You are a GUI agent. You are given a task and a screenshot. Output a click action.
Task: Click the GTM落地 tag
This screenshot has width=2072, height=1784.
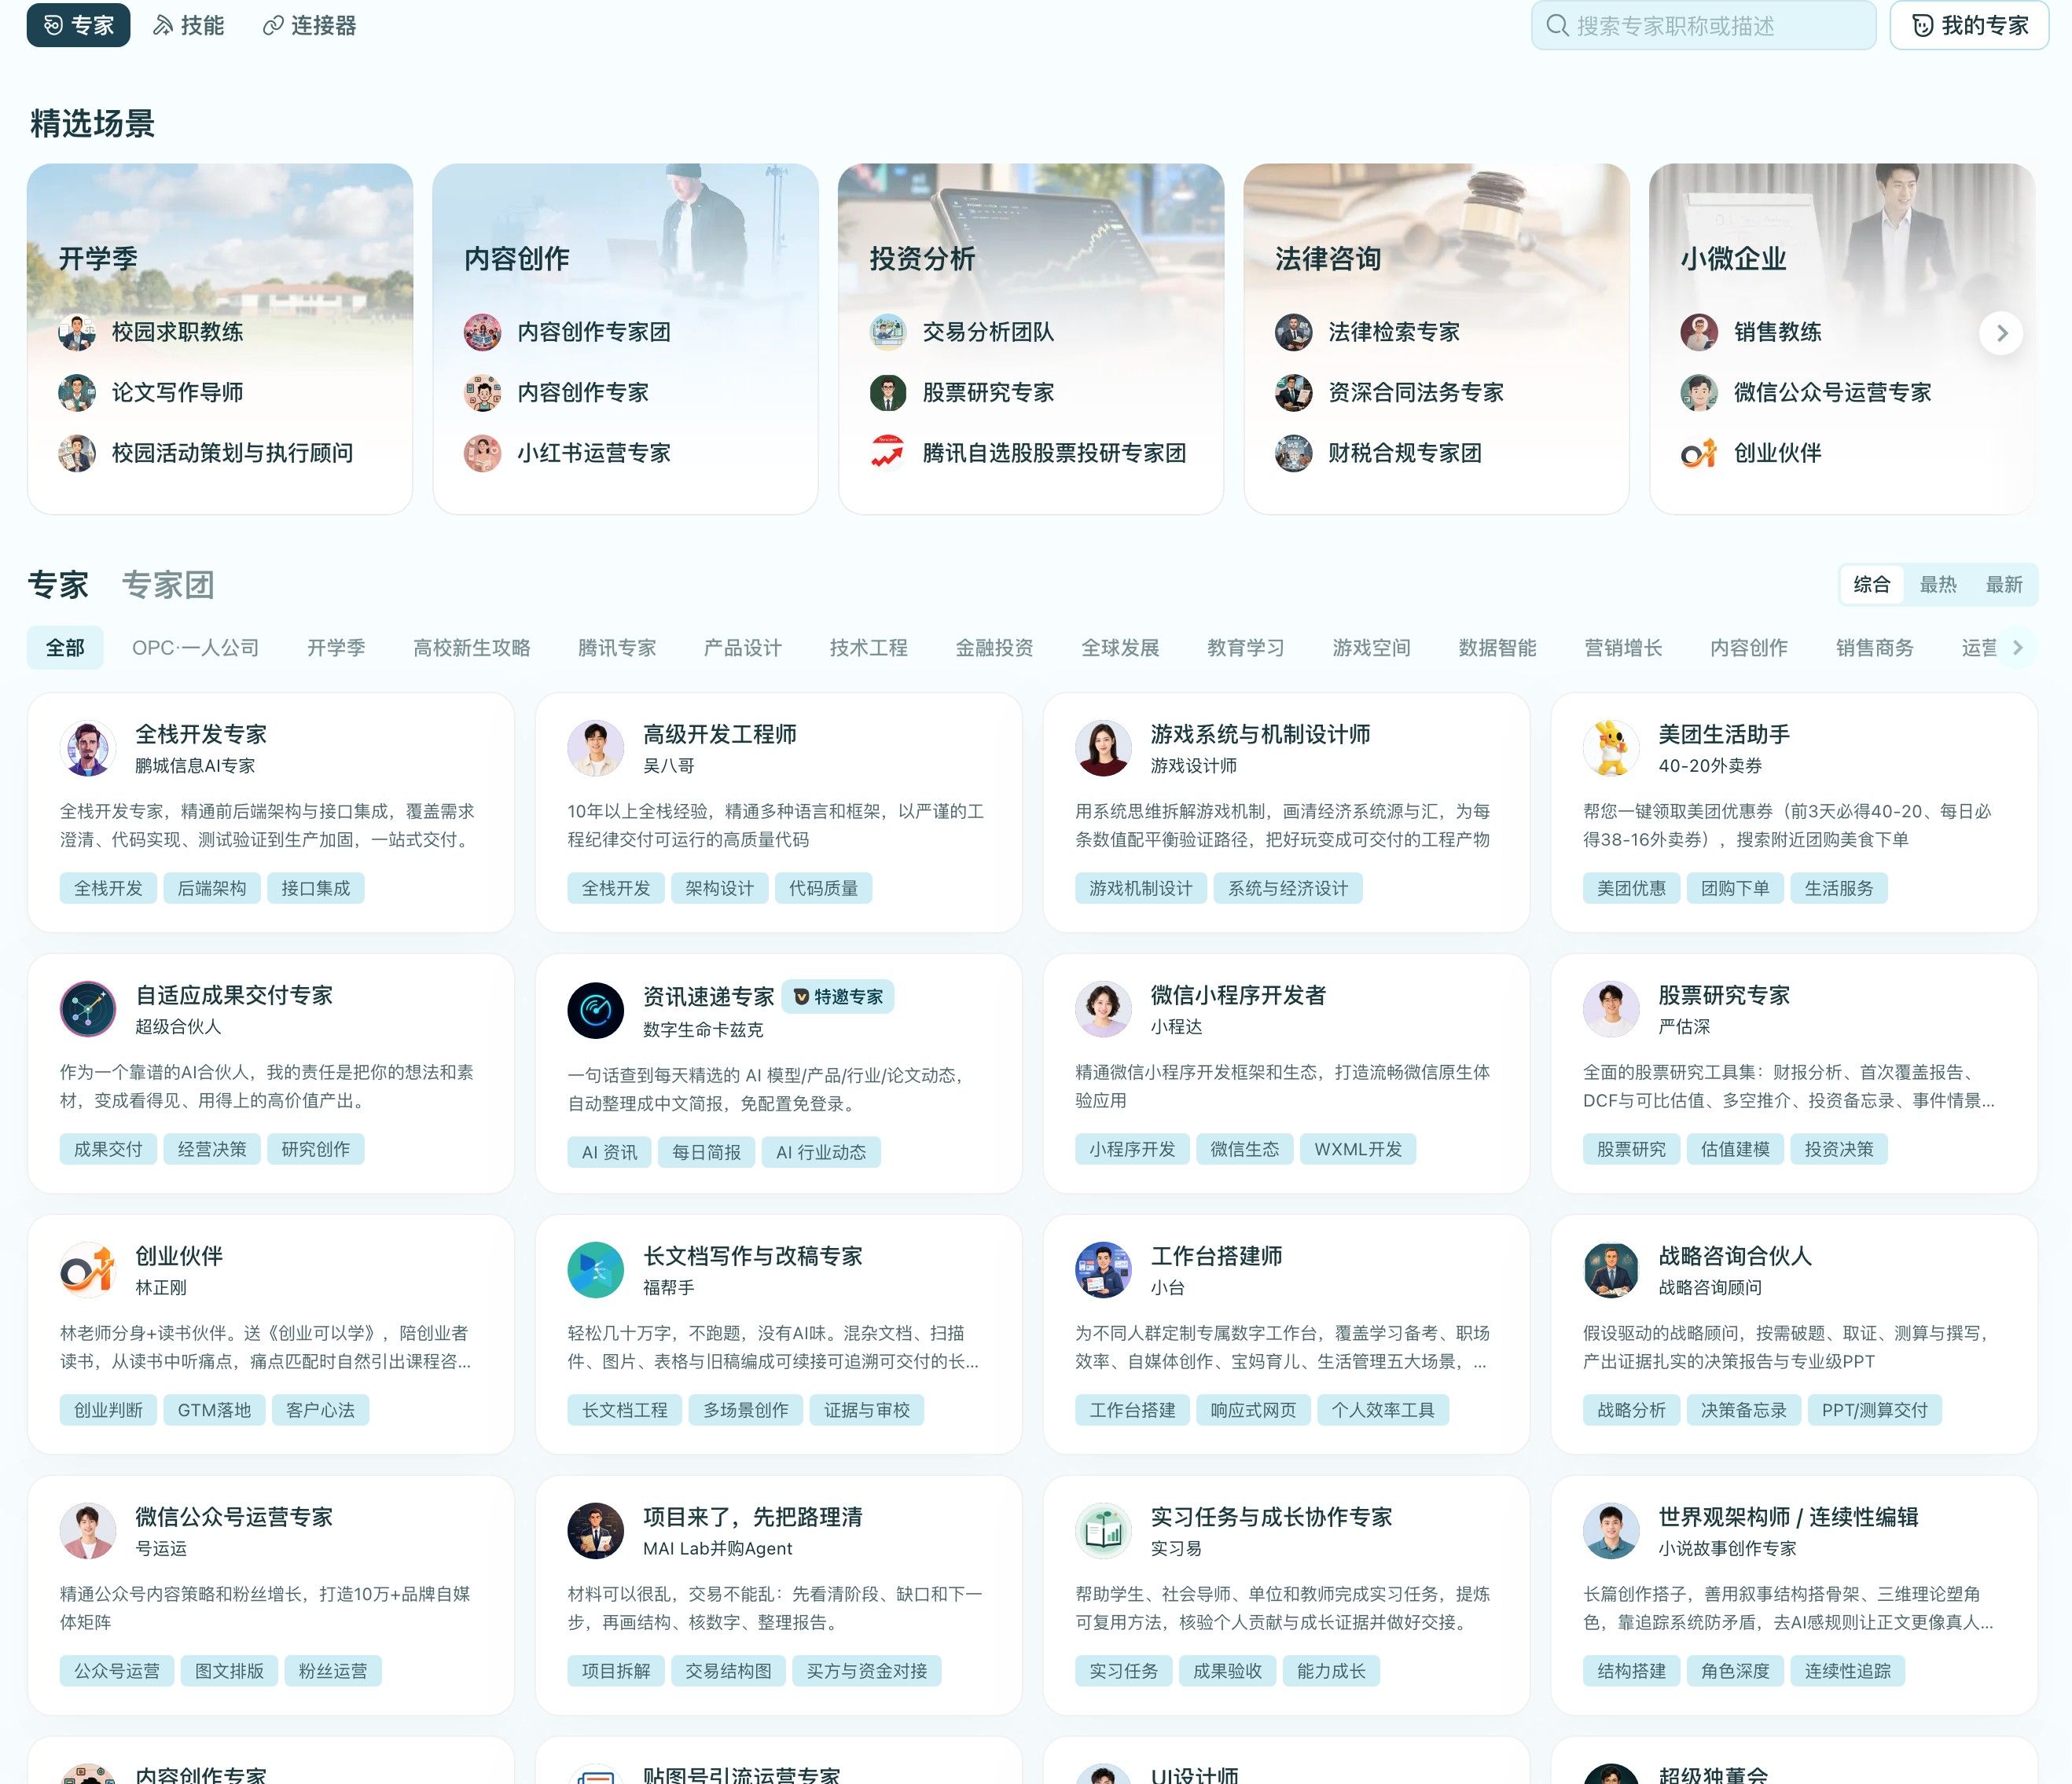pos(214,1410)
